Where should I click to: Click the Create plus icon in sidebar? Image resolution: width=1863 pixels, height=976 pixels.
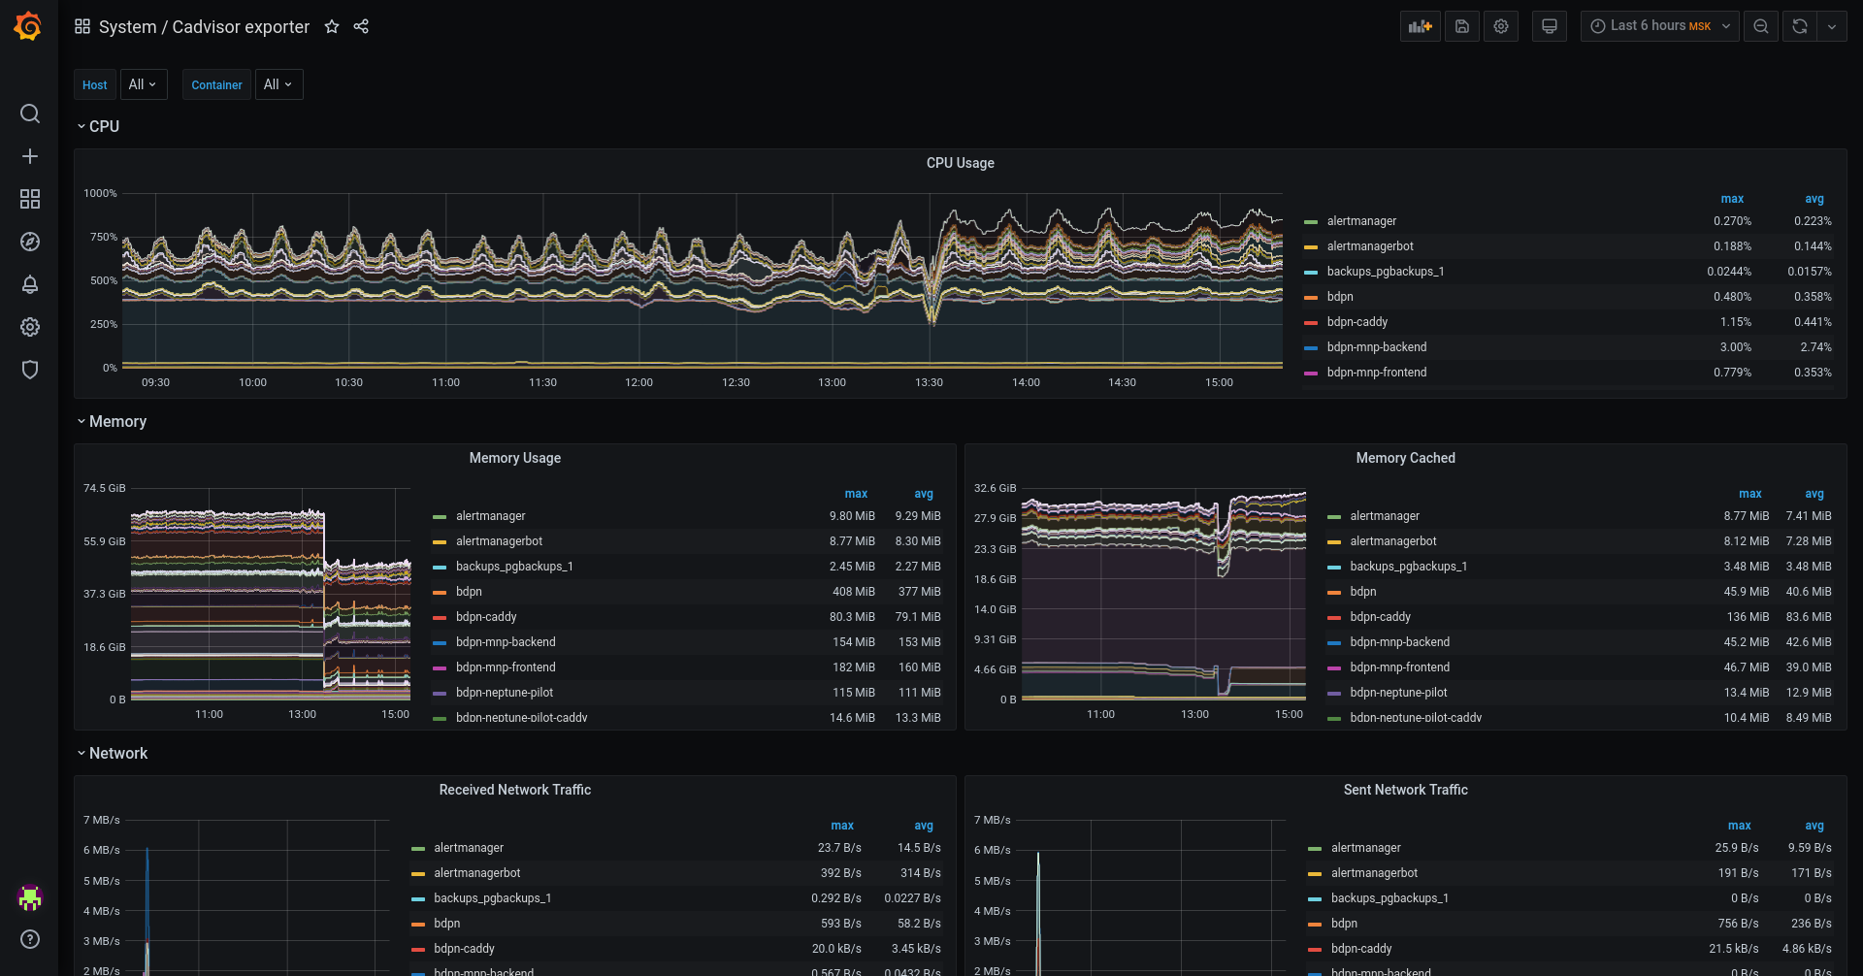click(30, 156)
